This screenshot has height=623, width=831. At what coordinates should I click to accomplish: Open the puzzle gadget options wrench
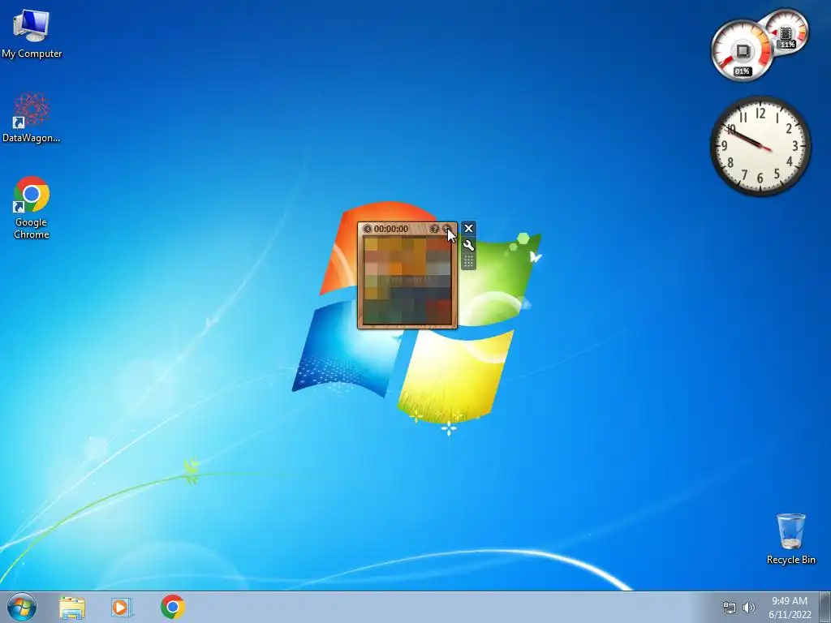tap(468, 245)
